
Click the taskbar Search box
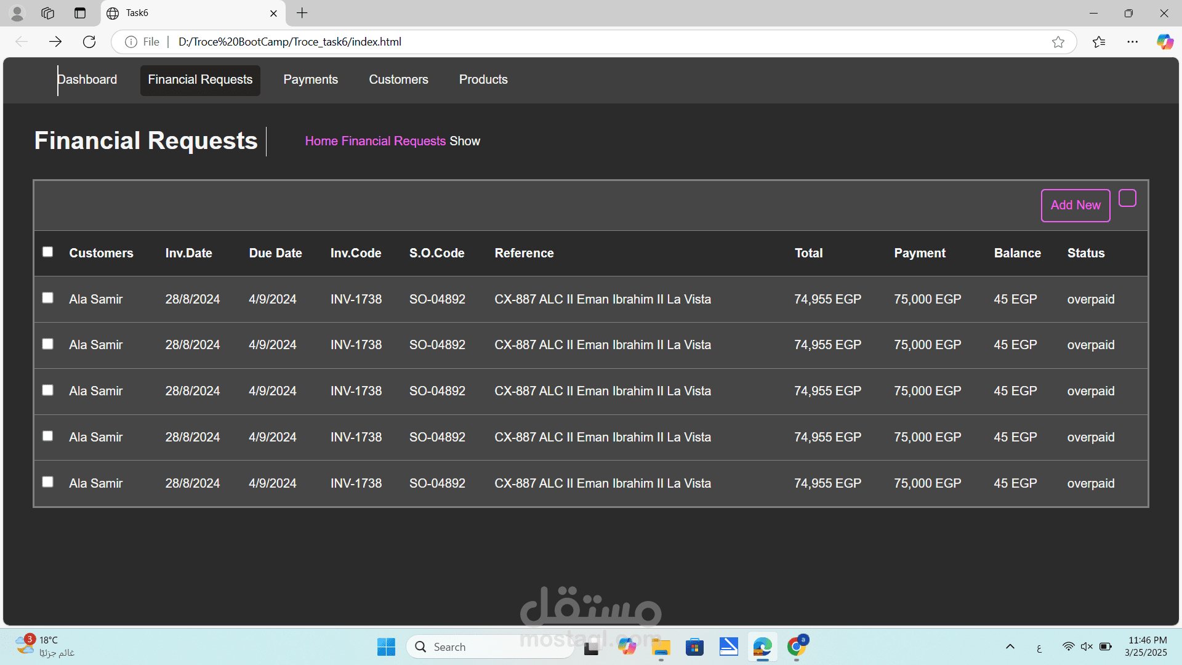click(489, 647)
